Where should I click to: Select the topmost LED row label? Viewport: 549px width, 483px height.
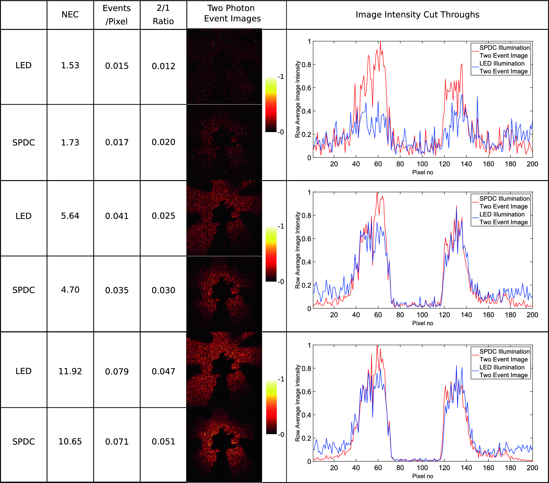coord(24,65)
